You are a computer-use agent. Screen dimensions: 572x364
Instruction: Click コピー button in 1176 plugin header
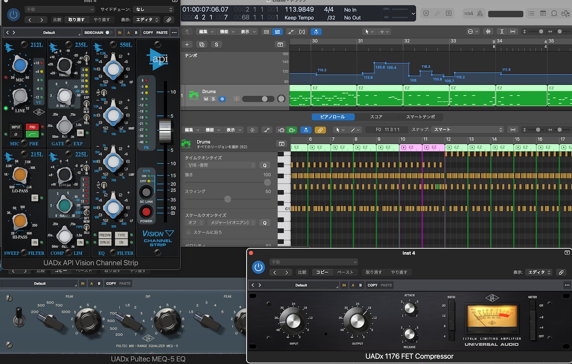click(322, 272)
